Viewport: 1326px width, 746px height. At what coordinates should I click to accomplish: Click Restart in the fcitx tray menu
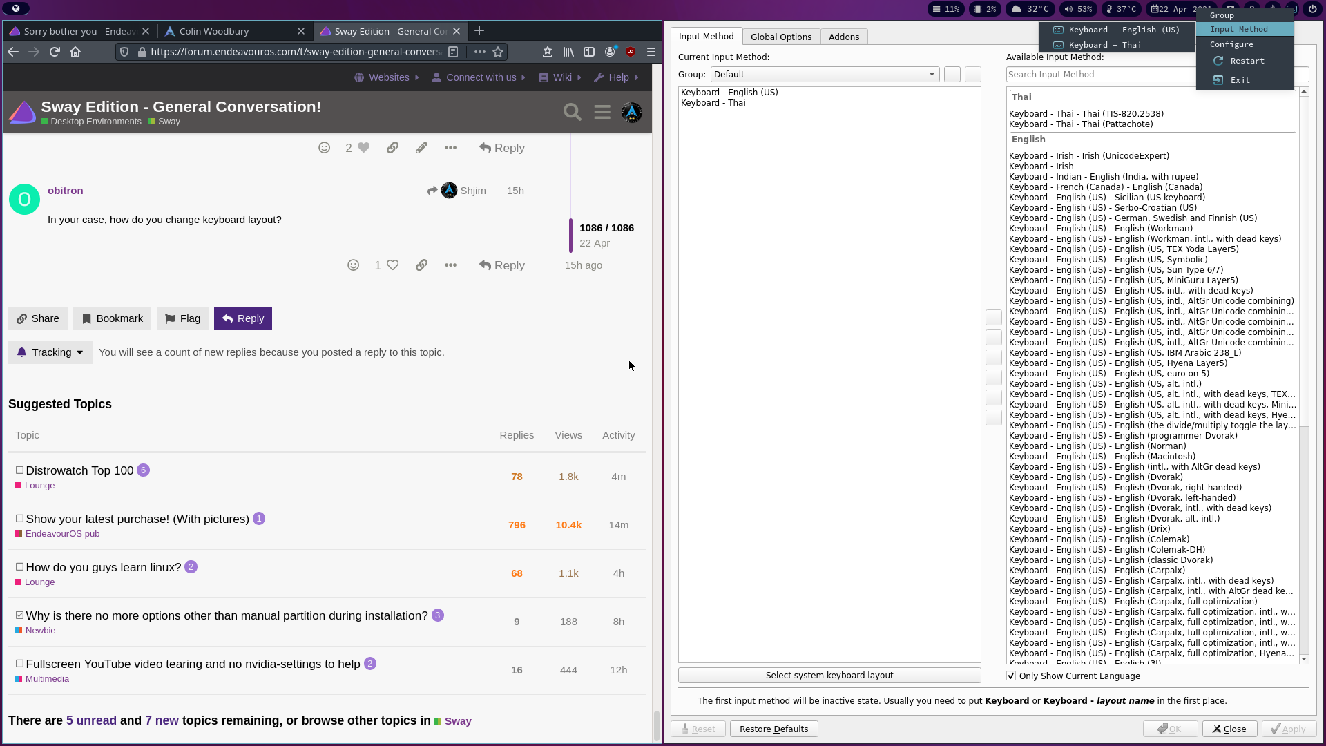click(x=1247, y=61)
